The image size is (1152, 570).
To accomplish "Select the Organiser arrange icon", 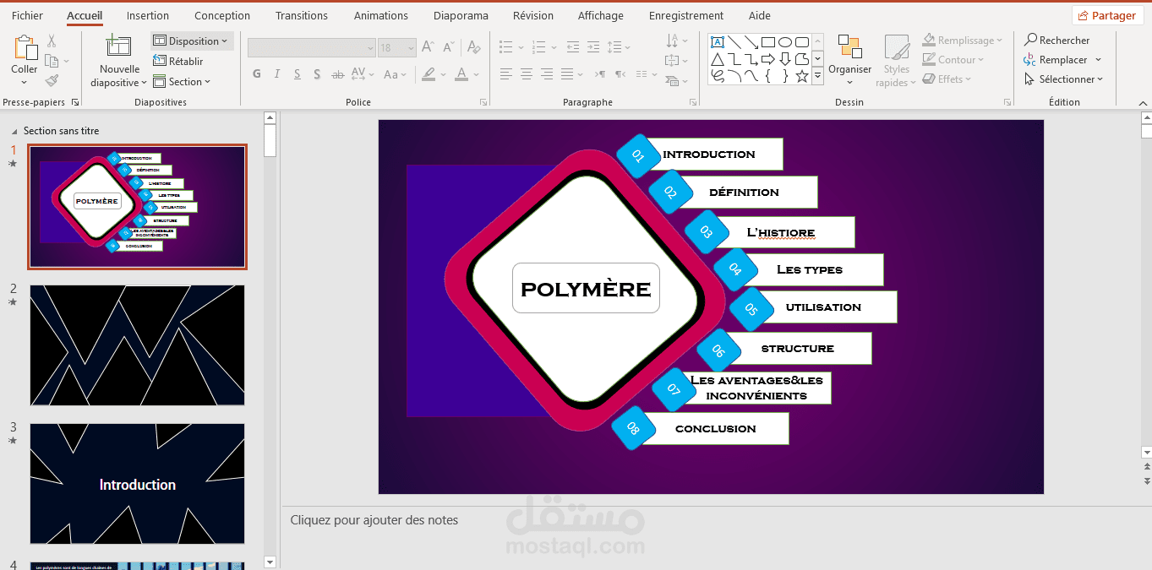I will coord(849,46).
